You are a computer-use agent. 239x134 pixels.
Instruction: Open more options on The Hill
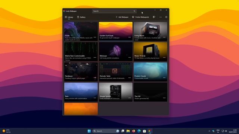[164, 98]
